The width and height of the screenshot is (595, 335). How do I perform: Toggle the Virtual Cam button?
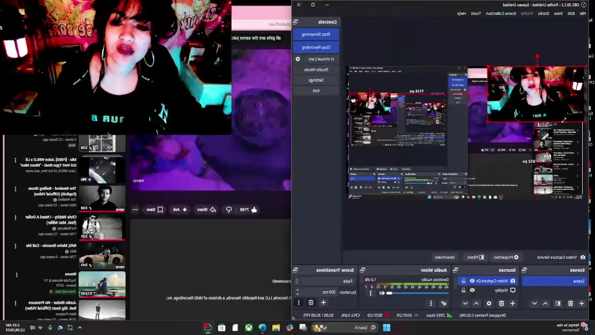(x=321, y=59)
